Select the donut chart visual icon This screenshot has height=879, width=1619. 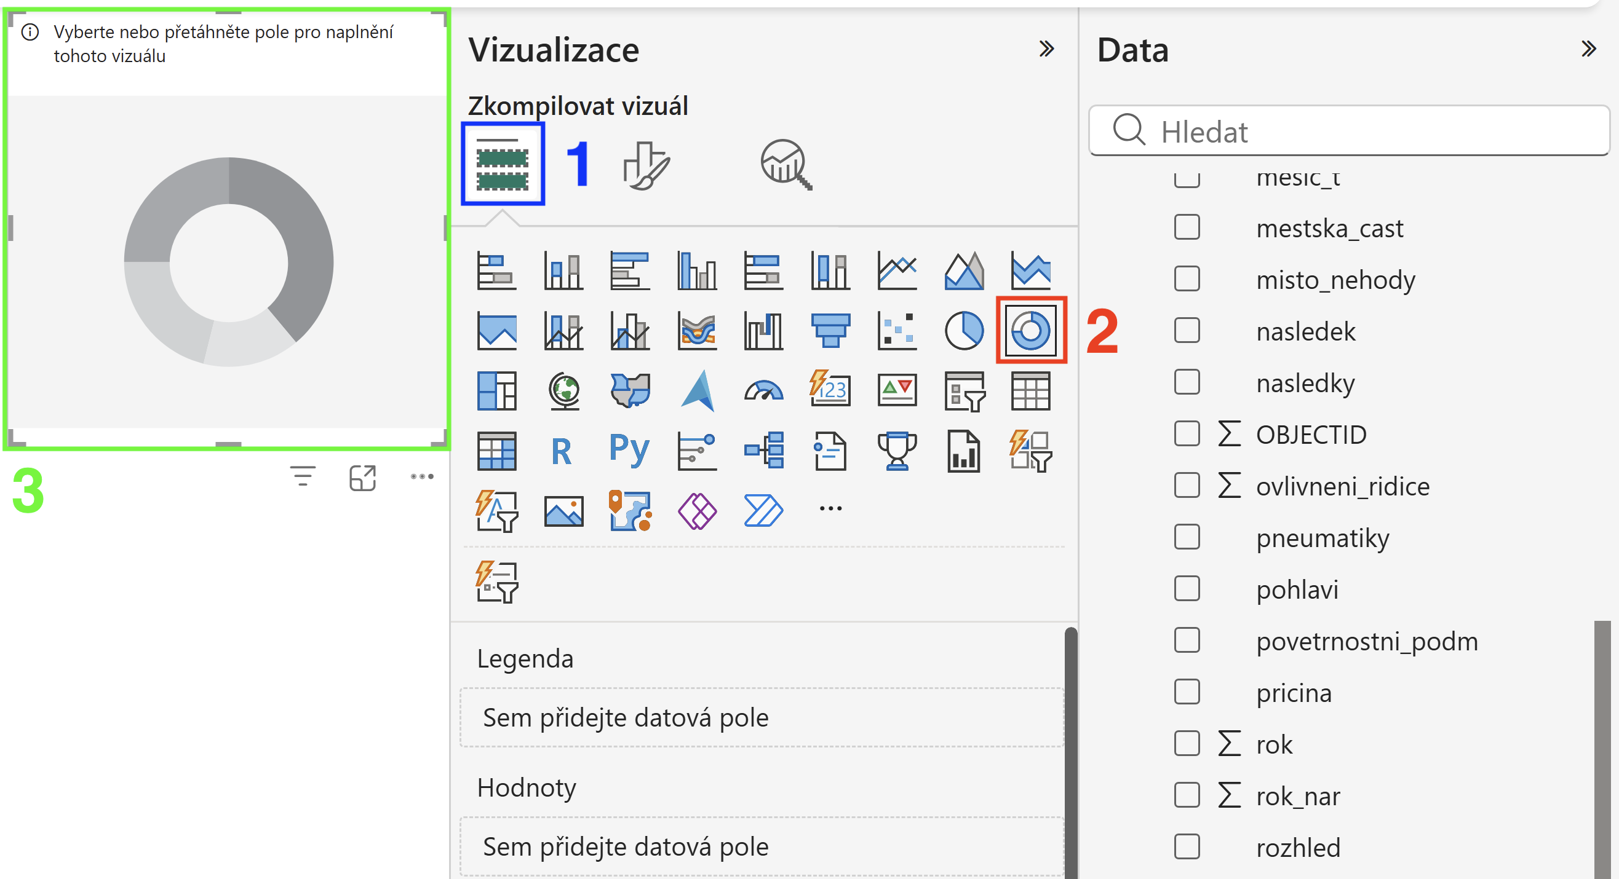[1031, 330]
